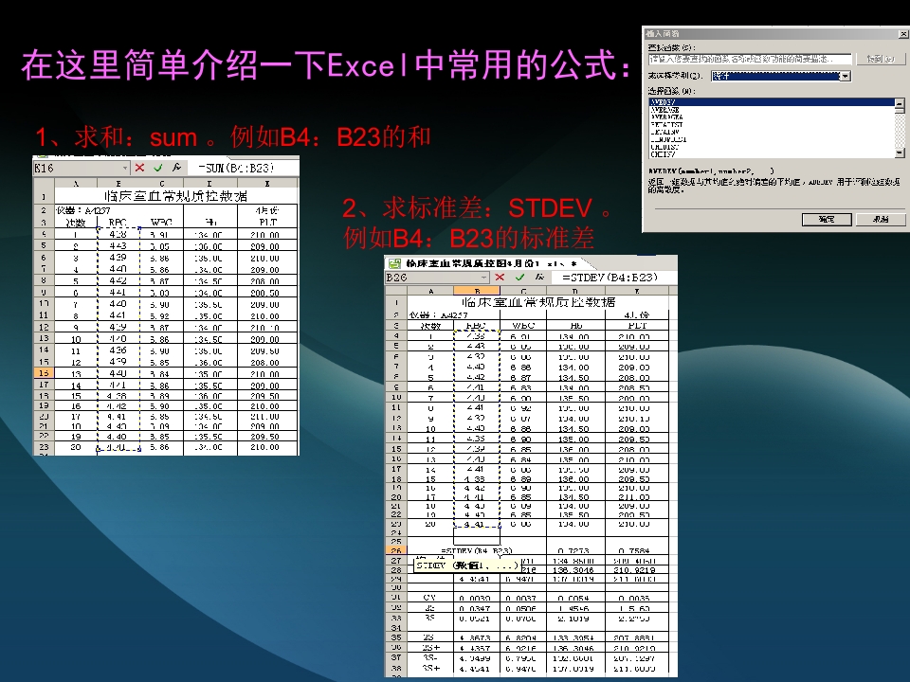Confirm STDEV formula with green check icon

point(519,278)
